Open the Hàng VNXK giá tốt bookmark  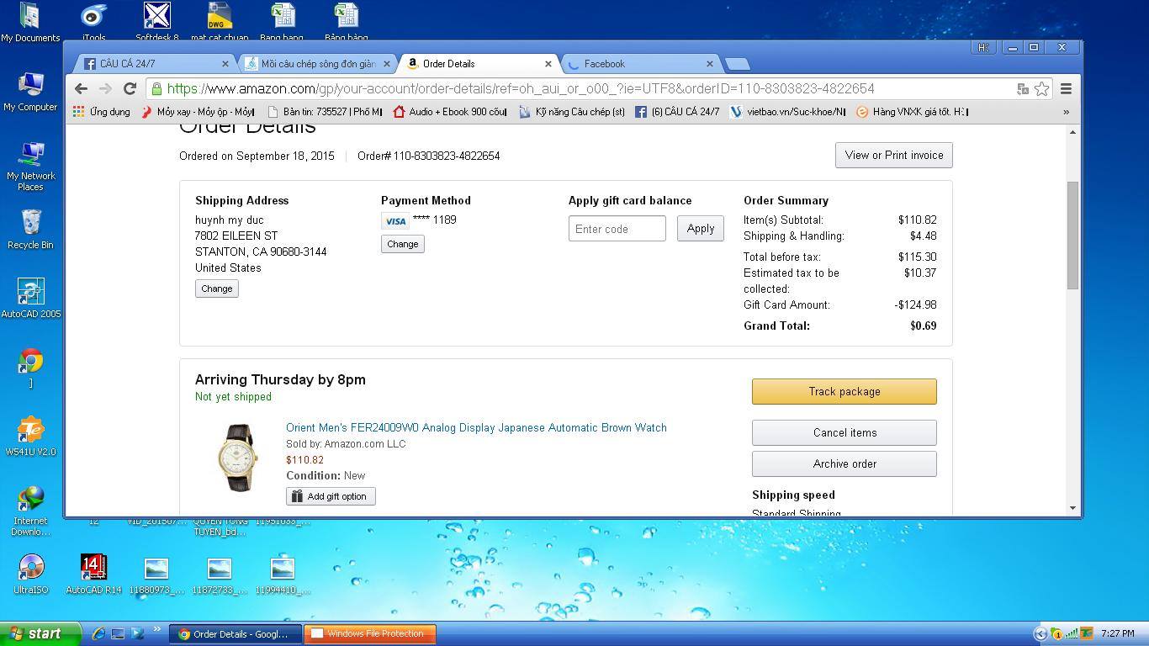point(913,111)
